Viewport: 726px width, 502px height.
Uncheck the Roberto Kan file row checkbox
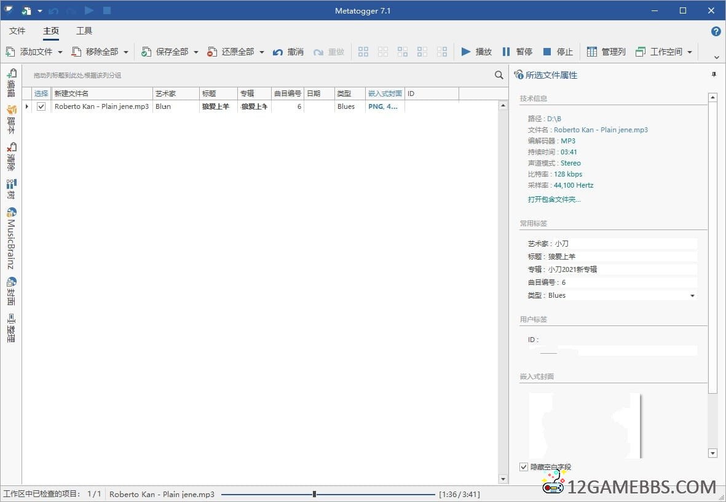(41, 106)
